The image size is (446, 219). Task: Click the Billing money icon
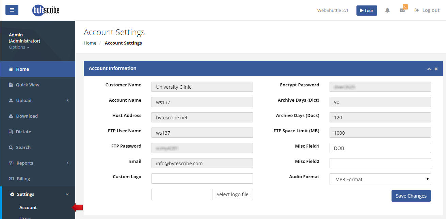coord(11,179)
